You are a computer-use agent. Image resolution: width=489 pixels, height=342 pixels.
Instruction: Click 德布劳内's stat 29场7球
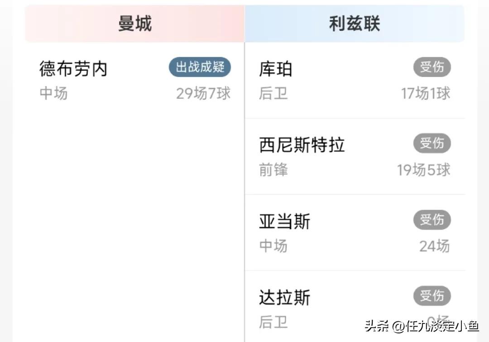coord(203,93)
